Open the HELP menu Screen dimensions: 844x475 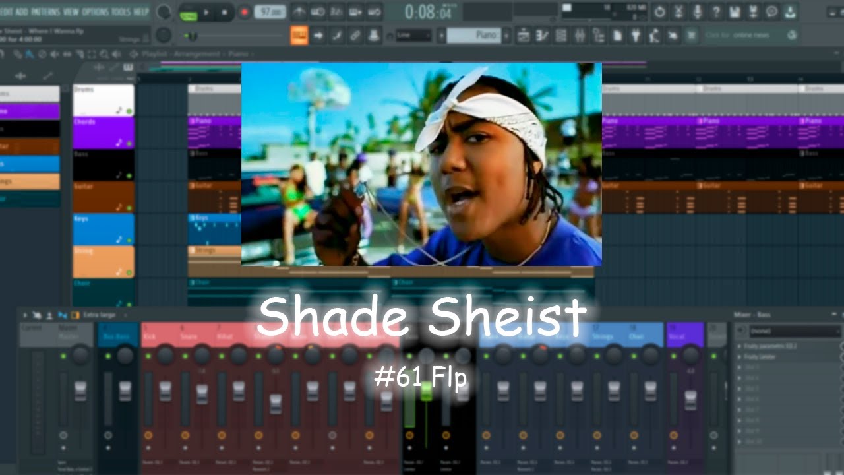click(141, 12)
